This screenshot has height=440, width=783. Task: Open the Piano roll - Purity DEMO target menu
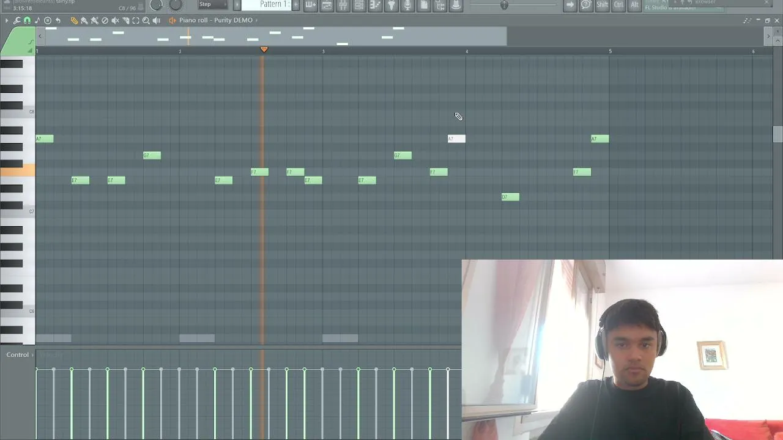point(216,20)
